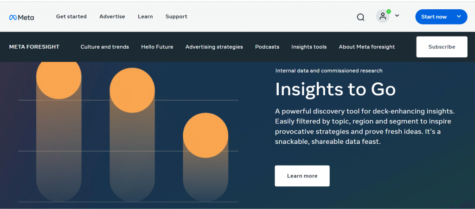Click the user account avatar icon
Screen dimensions: 475x209
[x=383, y=16]
